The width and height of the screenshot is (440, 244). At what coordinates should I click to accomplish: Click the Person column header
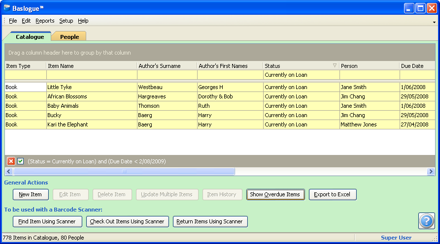370,66
